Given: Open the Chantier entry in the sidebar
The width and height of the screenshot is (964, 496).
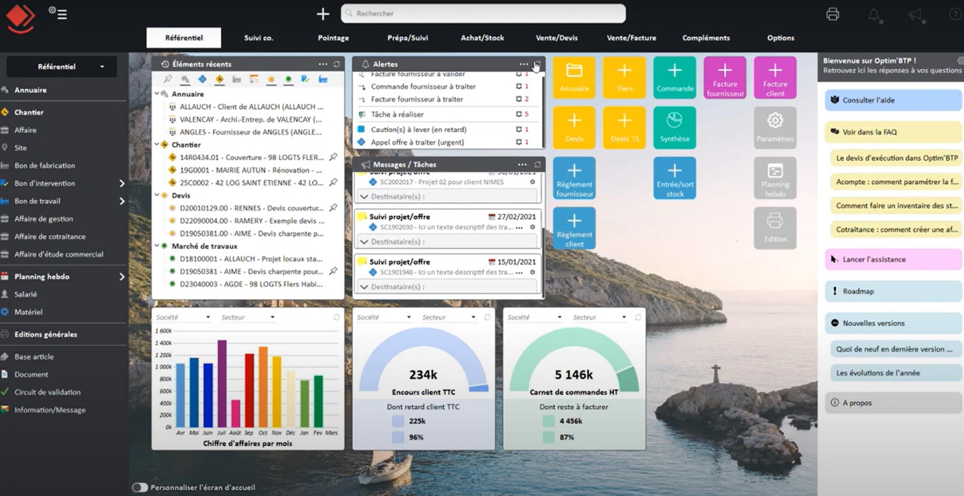Looking at the screenshot, I should (29, 112).
